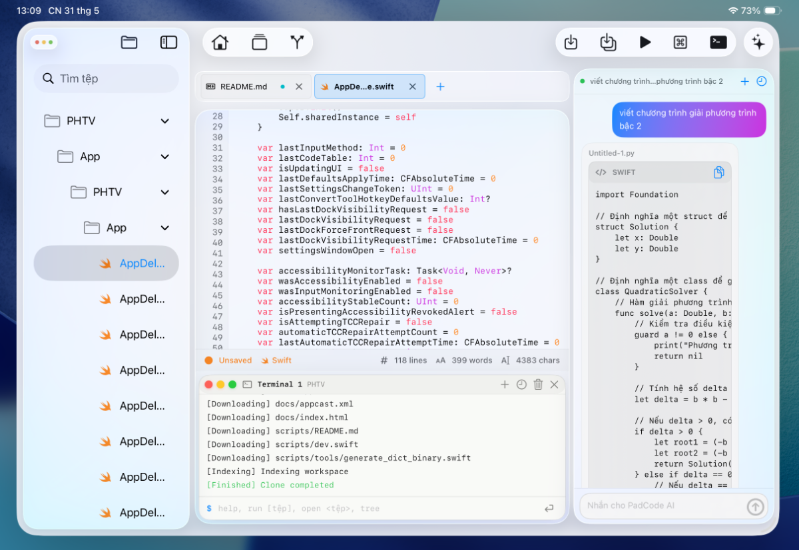Viewport: 799px width, 550px height.
Task: Focus the Tìm tệp search field
Action: point(107,78)
